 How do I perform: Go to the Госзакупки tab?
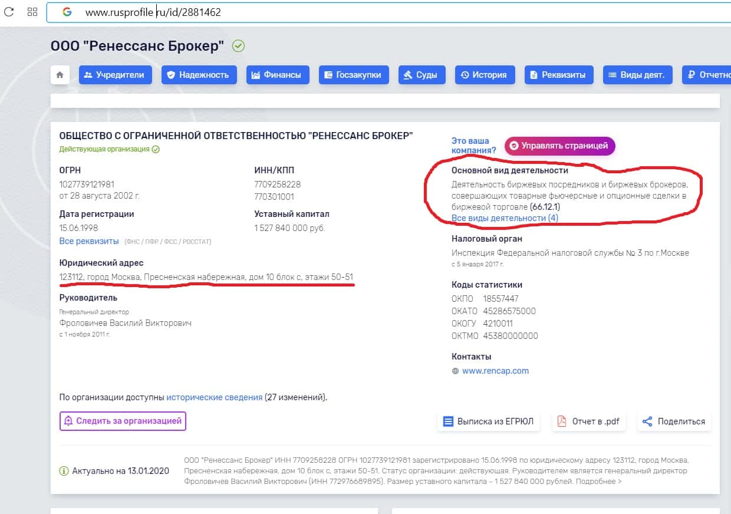(353, 75)
